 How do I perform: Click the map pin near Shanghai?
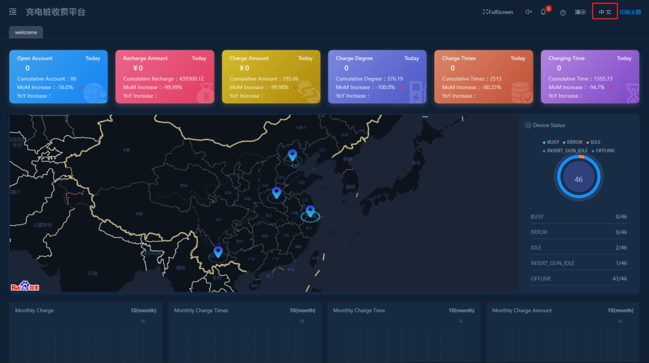pos(310,210)
